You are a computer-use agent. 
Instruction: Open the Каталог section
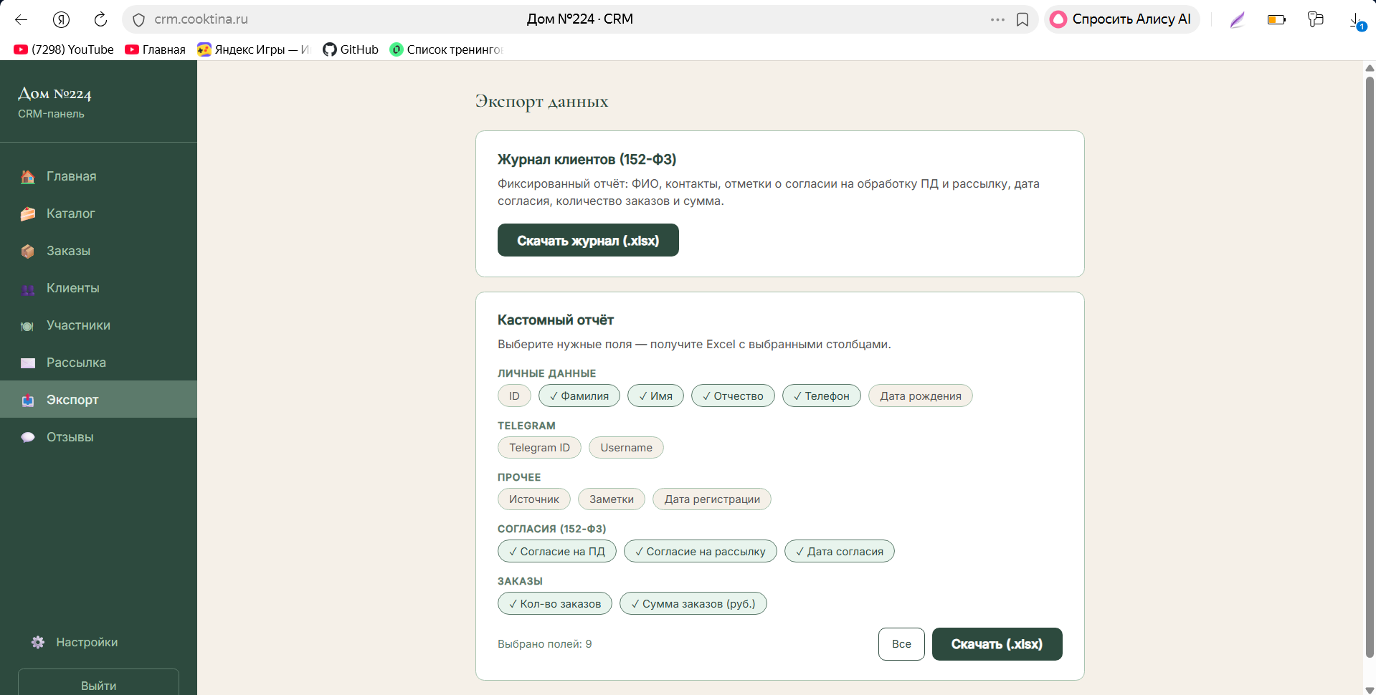[x=98, y=214]
